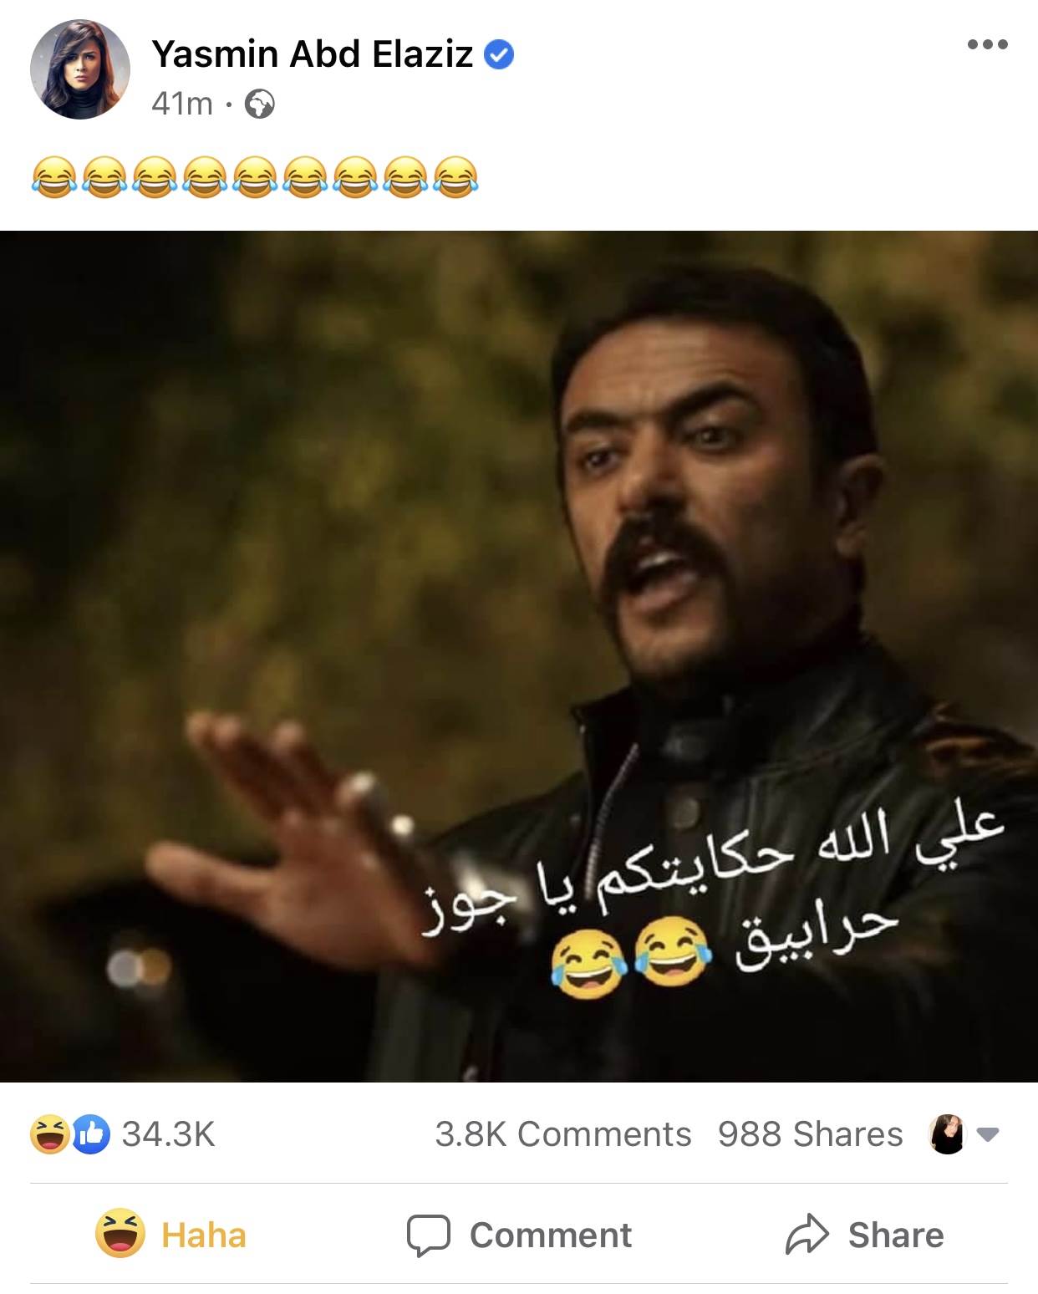Image resolution: width=1038 pixels, height=1294 pixels.
Task: Open the small profile avatar selector
Action: tap(947, 1134)
